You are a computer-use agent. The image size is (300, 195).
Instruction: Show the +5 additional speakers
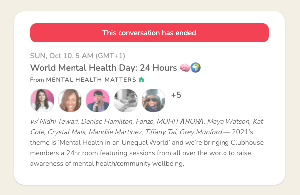click(x=176, y=95)
